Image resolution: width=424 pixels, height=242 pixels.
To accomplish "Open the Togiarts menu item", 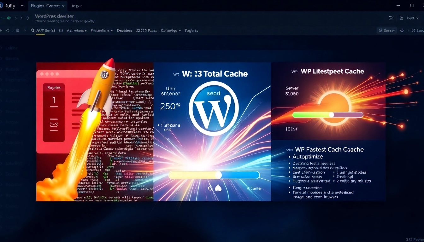I will point(191,31).
